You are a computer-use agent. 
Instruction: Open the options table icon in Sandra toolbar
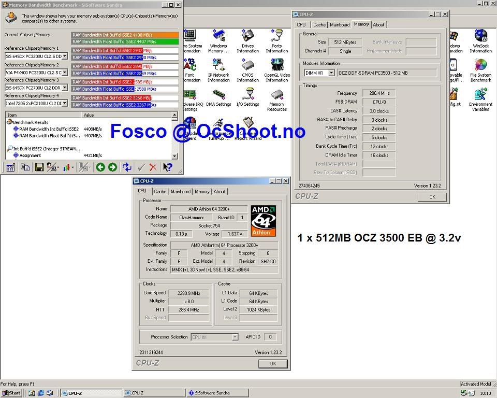[10, 167]
